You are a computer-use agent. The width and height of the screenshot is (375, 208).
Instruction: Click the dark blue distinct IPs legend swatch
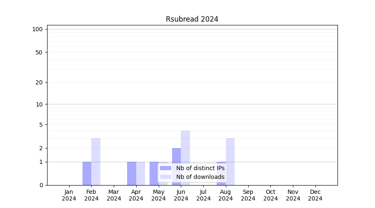(x=165, y=168)
